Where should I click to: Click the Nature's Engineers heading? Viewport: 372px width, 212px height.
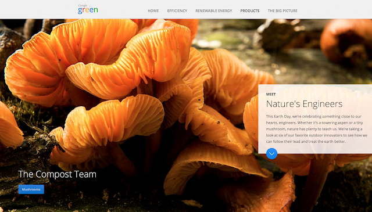pyautogui.click(x=304, y=104)
